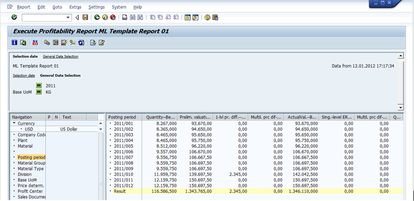The height and width of the screenshot is (201, 414).
Task: Select Material in the Navigation list
Action: point(25,146)
